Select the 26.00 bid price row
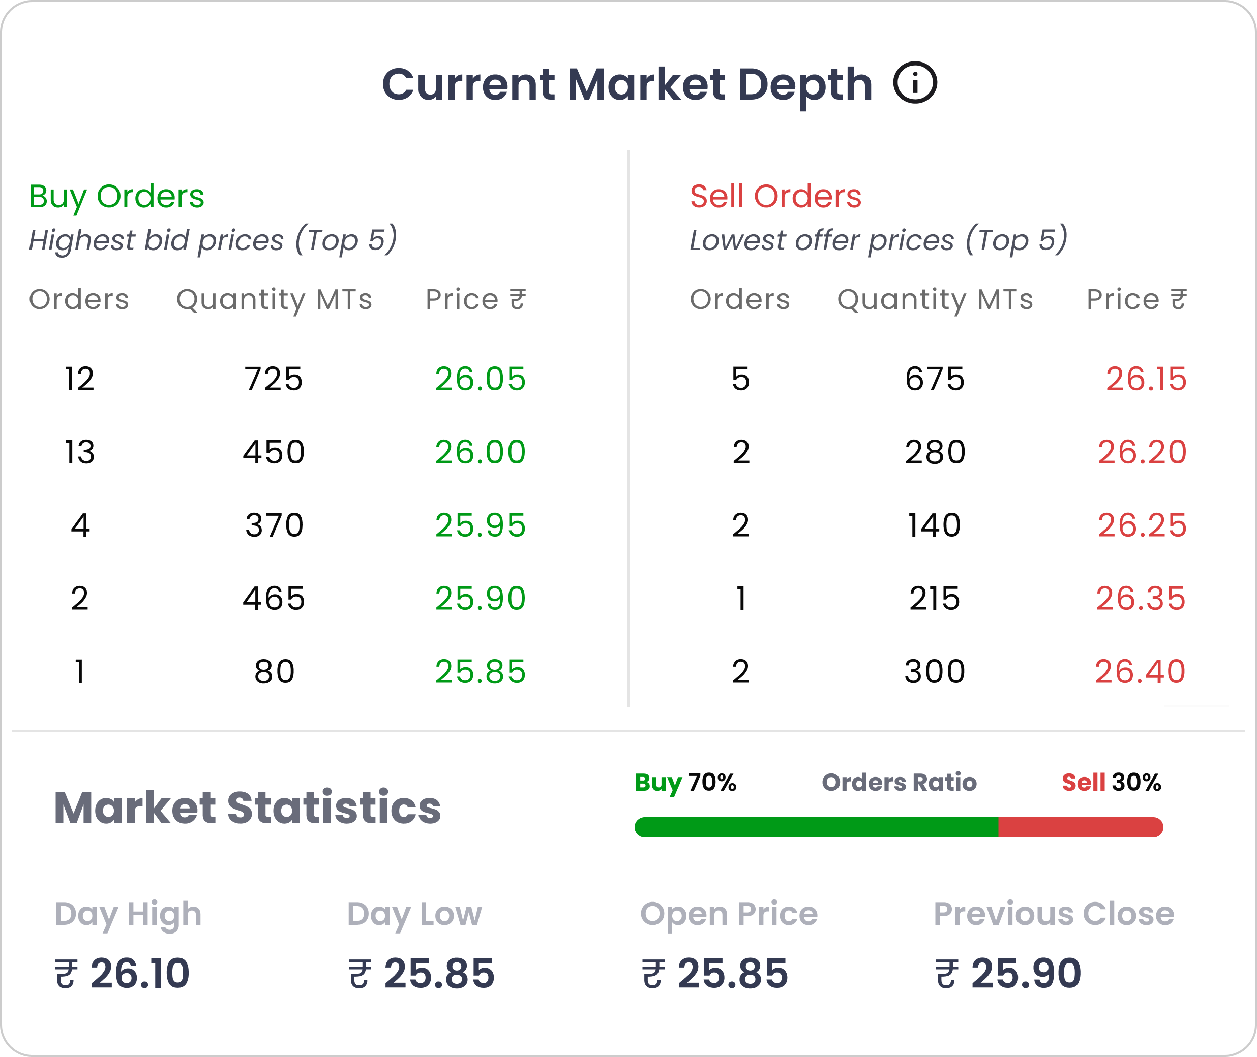1257x1057 pixels. coord(480,452)
